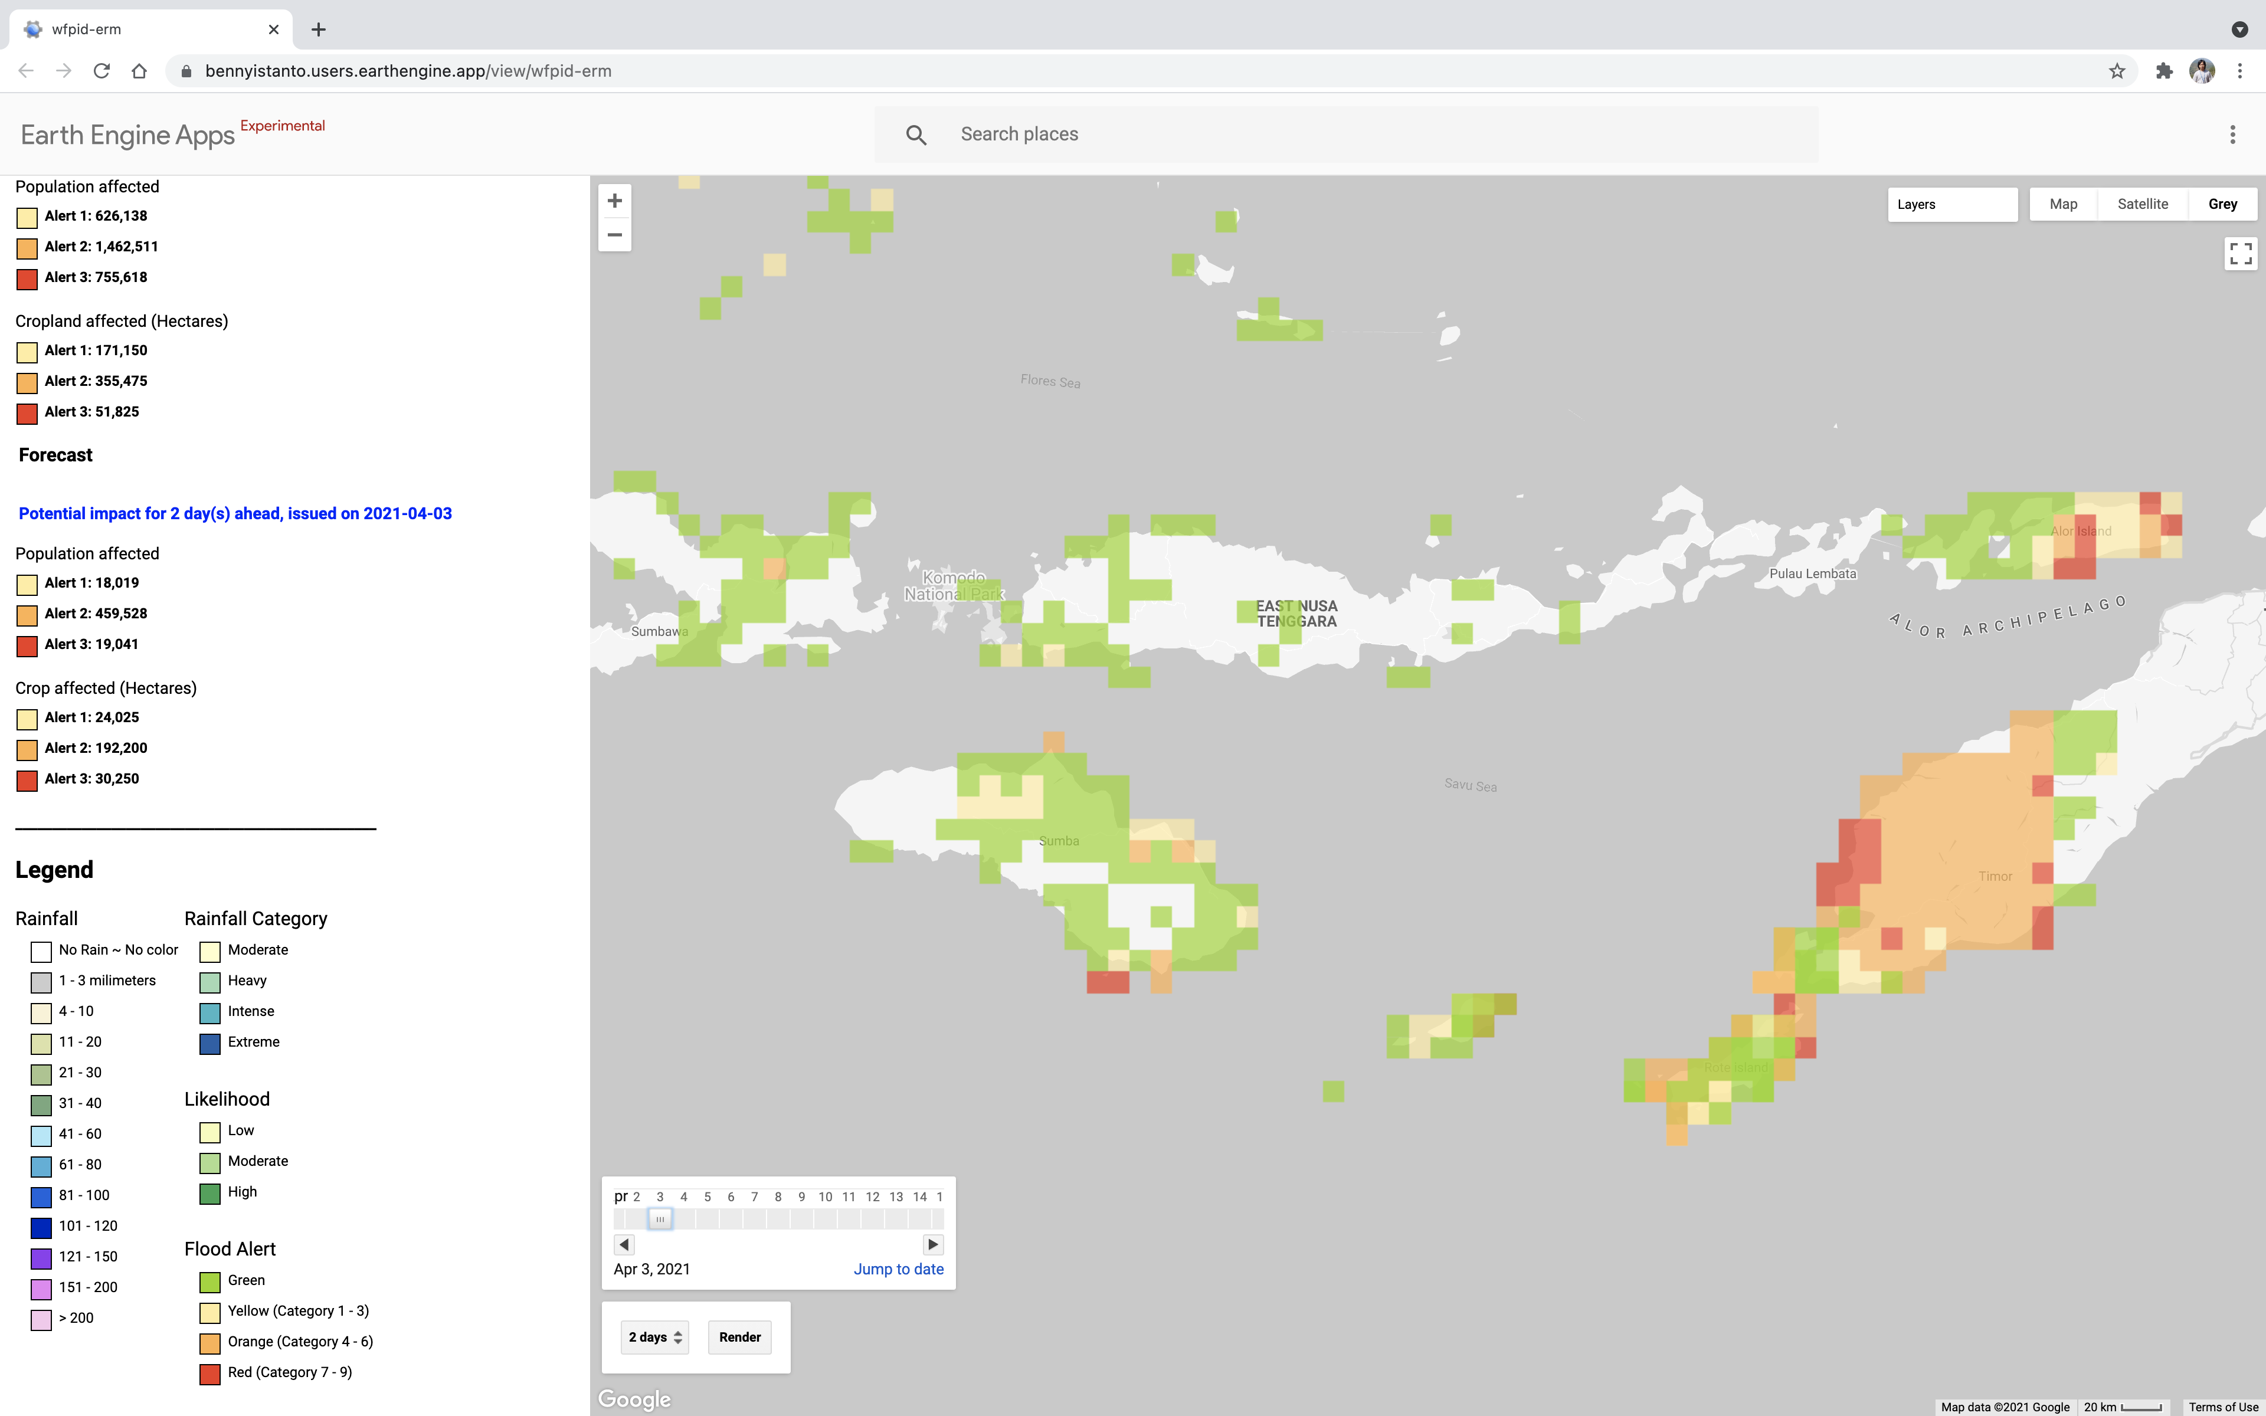Image resolution: width=2266 pixels, height=1416 pixels.
Task: Open the Layers dropdown
Action: pyautogui.click(x=1952, y=204)
